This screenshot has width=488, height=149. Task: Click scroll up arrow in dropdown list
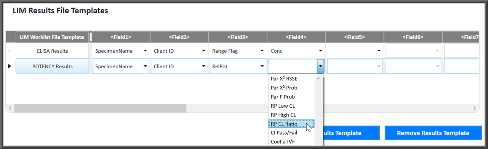[319, 78]
